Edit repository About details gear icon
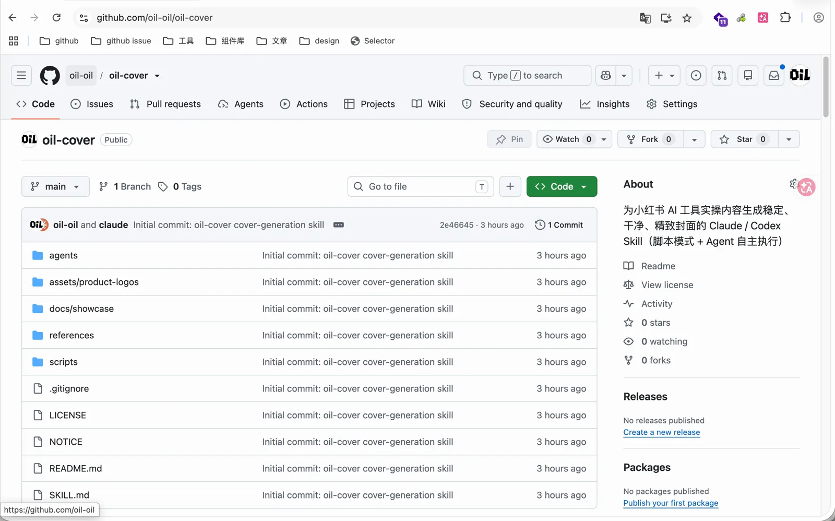The image size is (835, 521). click(x=794, y=184)
